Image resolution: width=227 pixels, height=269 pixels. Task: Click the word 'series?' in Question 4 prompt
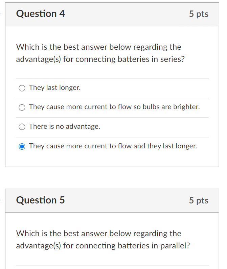173,59
